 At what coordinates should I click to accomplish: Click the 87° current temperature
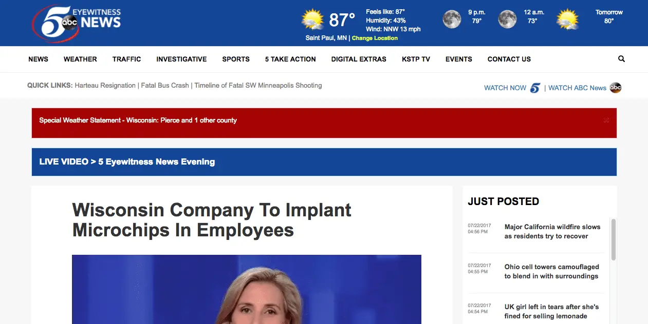[342, 21]
